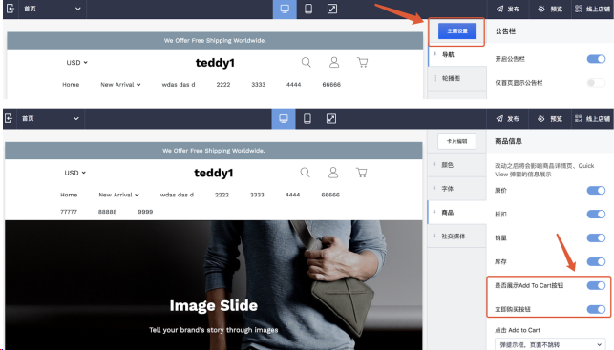This screenshot has width=614, height=350.
Task: Switch to desktop preview in the upper toolbar
Action: [285, 9]
